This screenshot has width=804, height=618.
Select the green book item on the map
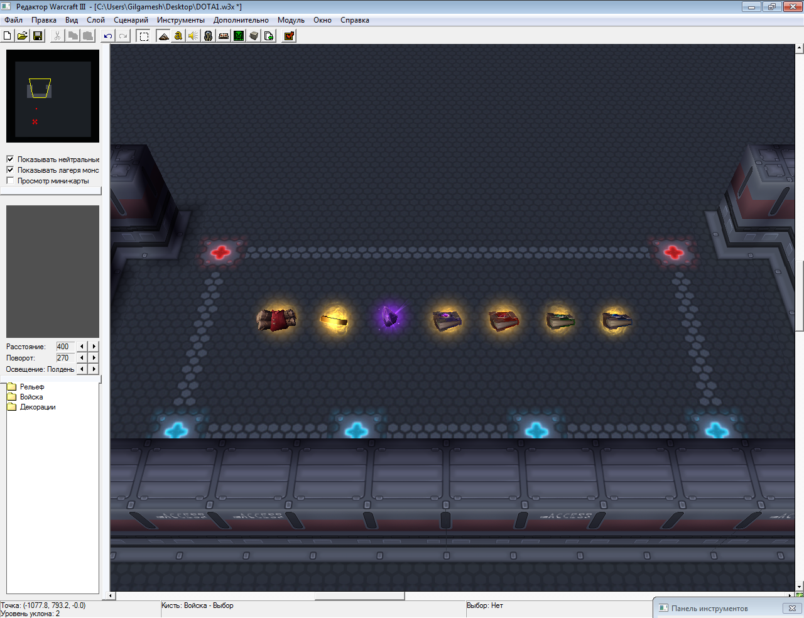tap(560, 321)
